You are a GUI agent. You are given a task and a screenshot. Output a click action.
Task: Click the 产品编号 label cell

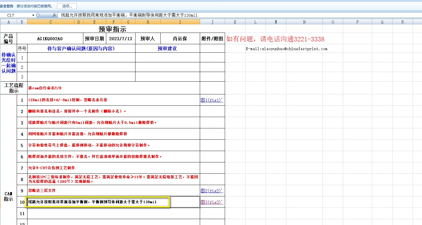click(9, 39)
